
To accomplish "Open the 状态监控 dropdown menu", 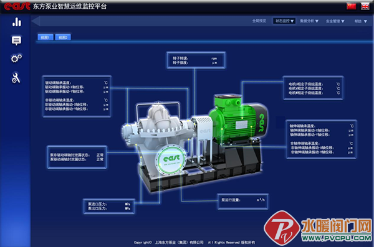I will tap(284, 21).
